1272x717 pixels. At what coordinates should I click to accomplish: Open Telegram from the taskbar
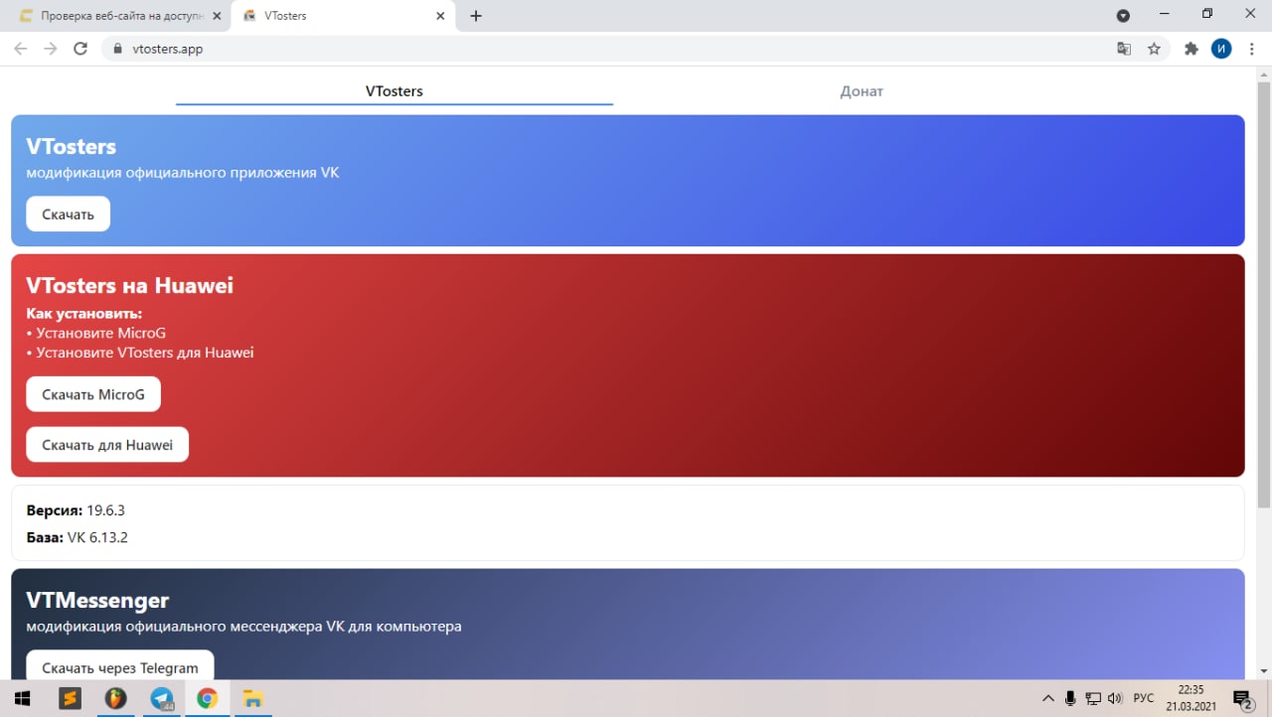pos(161,698)
